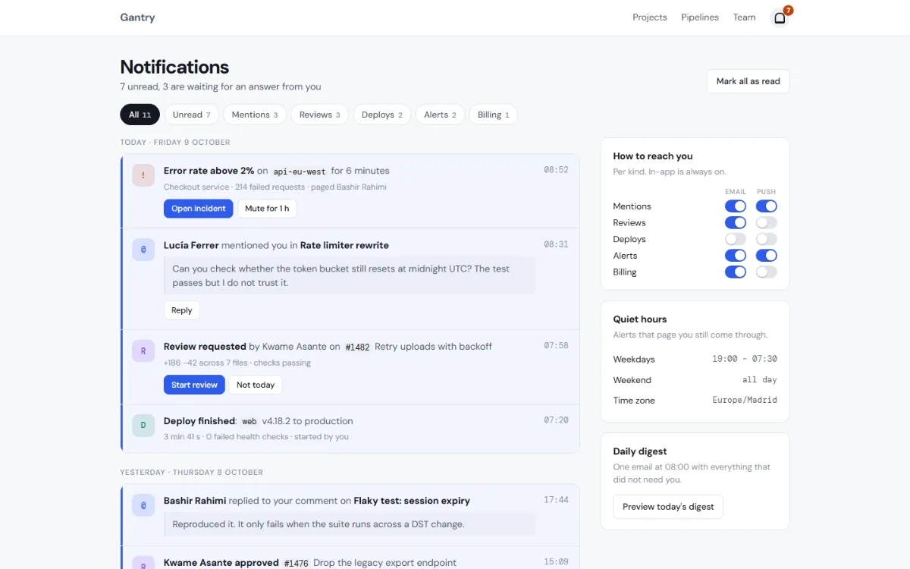This screenshot has height=569, width=910.
Task: Click the @ mention icon beside Lucía Ferrer
Action: [143, 250]
